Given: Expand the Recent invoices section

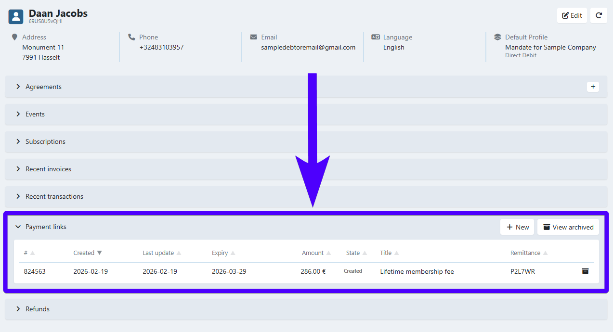Looking at the screenshot, I should (x=48, y=169).
